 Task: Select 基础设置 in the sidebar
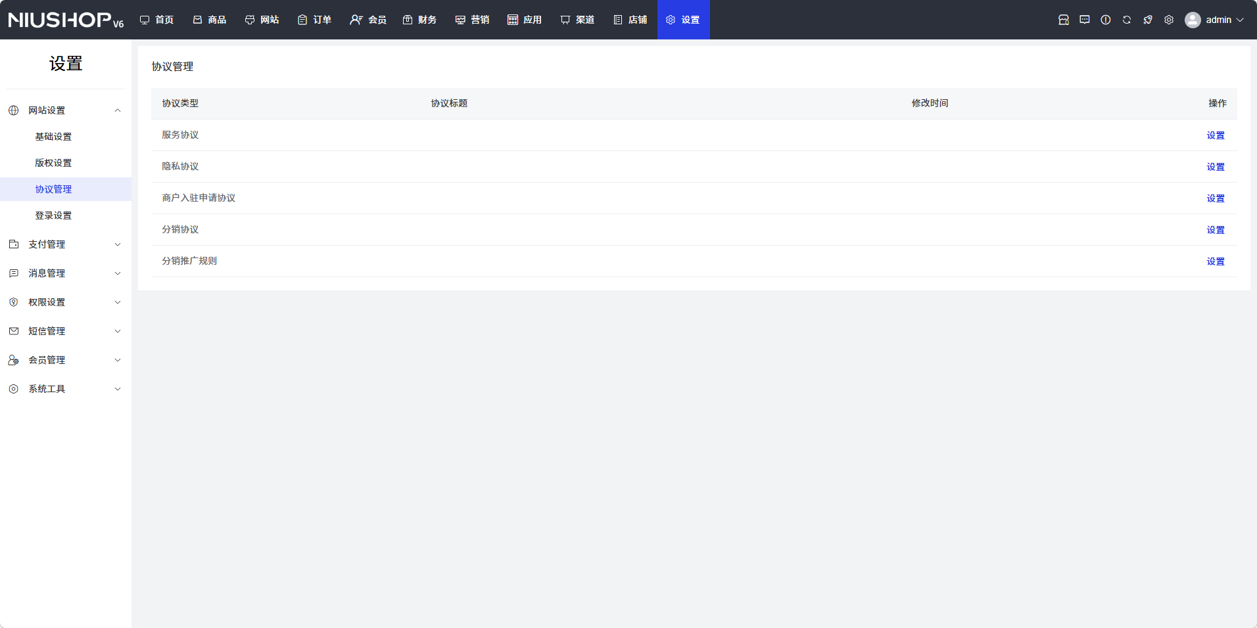[x=53, y=137]
